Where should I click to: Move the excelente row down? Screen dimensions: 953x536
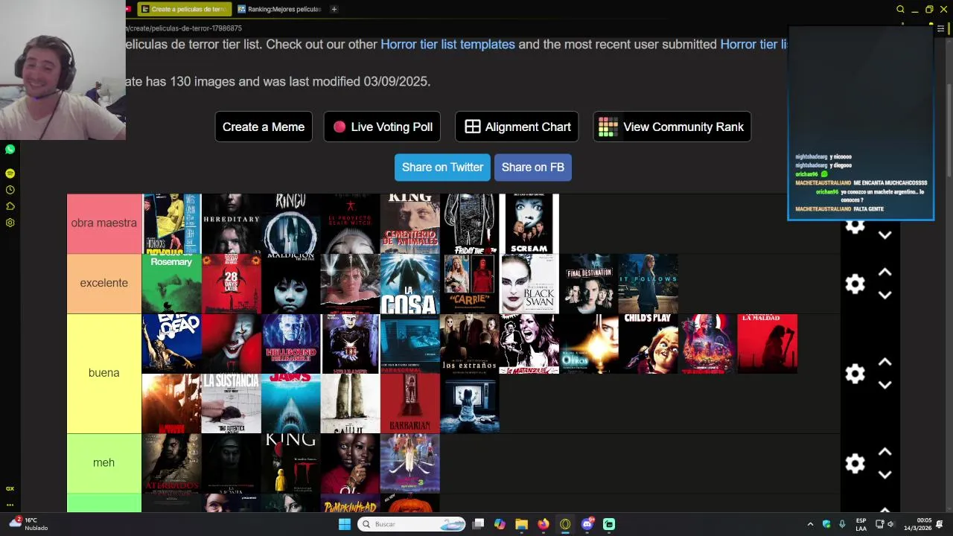click(x=885, y=295)
